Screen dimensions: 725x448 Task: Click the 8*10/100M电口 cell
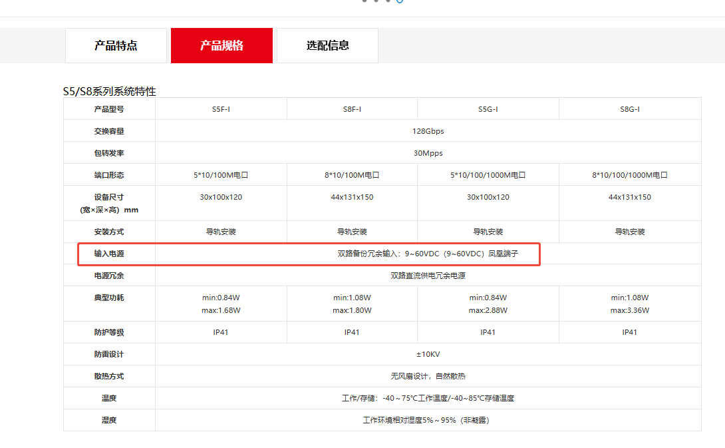pyautogui.click(x=352, y=175)
